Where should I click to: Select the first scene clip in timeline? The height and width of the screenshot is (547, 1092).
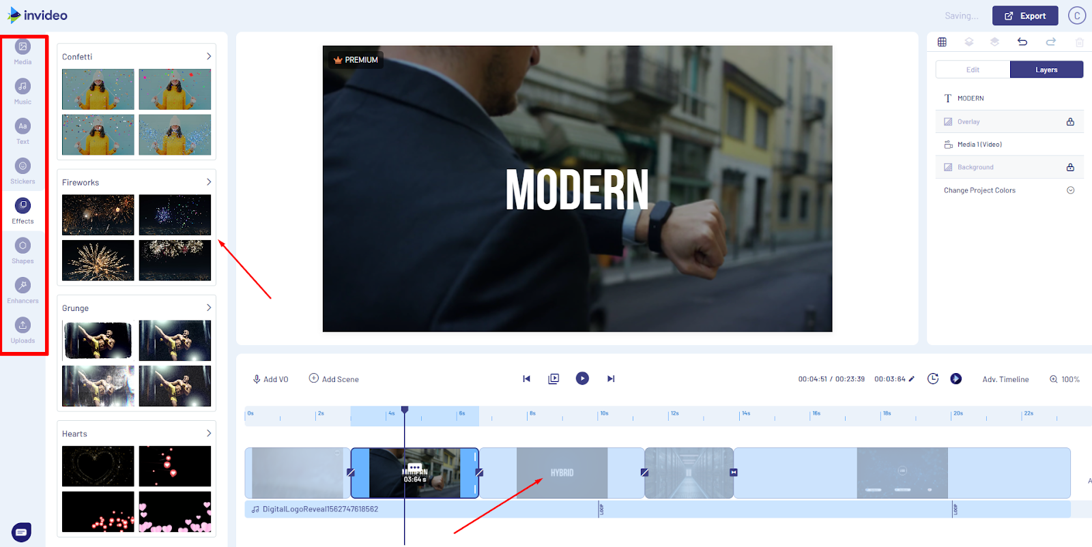tap(297, 473)
